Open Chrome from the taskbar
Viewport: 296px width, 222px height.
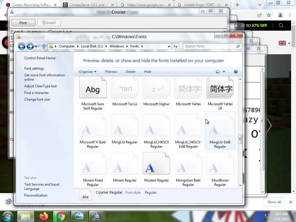60,216
